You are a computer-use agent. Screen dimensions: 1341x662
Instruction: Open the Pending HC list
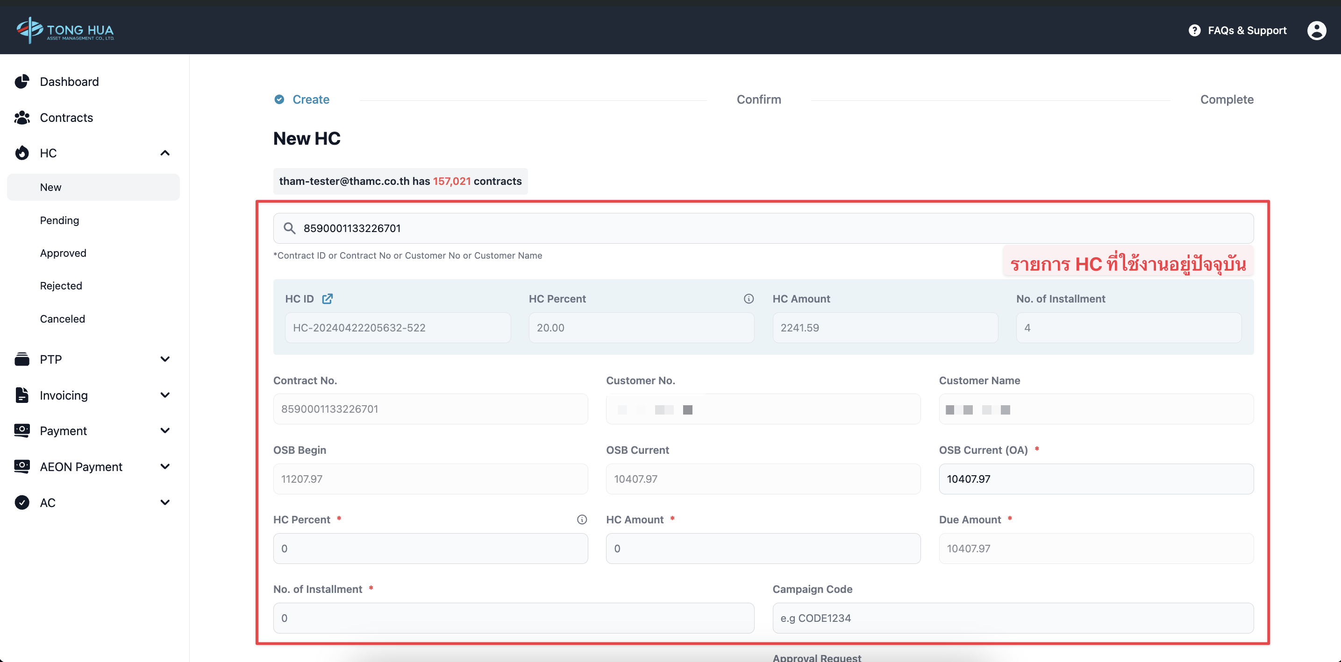tap(59, 220)
